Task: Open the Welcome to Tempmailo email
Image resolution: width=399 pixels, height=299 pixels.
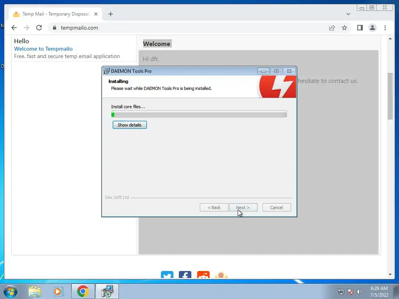Action: pyautogui.click(x=74, y=49)
